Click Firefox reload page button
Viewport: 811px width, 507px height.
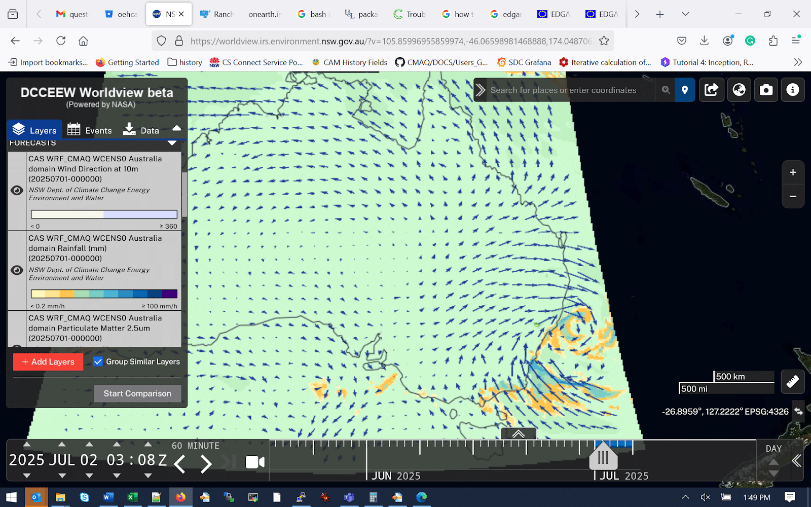click(x=61, y=41)
